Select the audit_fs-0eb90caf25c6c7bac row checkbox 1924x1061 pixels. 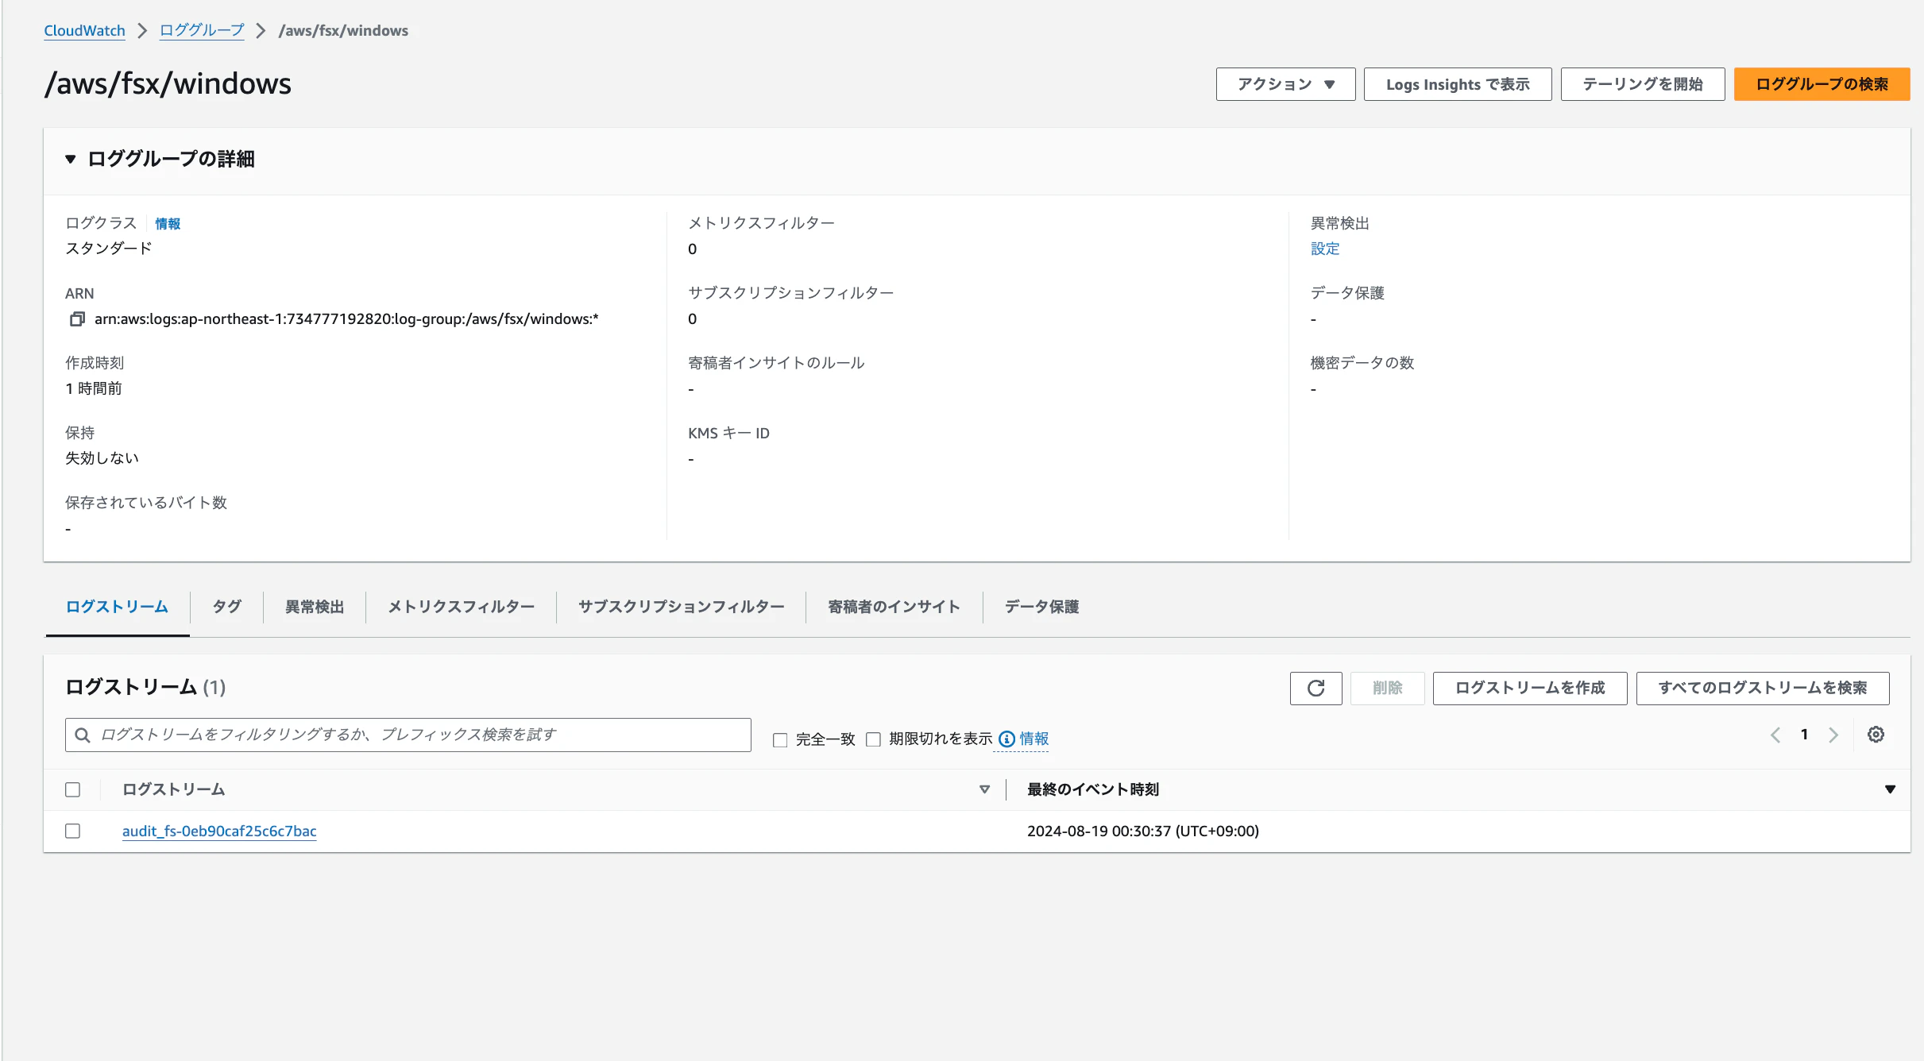coord(73,831)
